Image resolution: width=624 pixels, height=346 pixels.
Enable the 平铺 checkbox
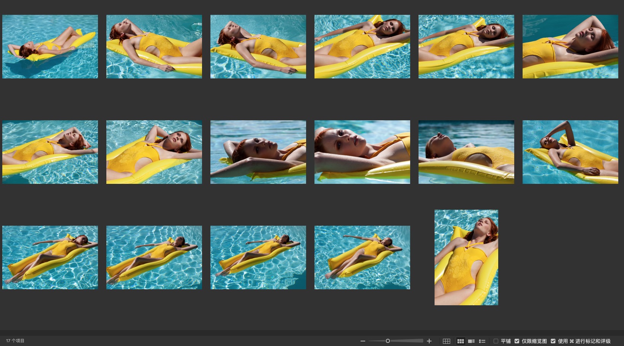pos(496,341)
